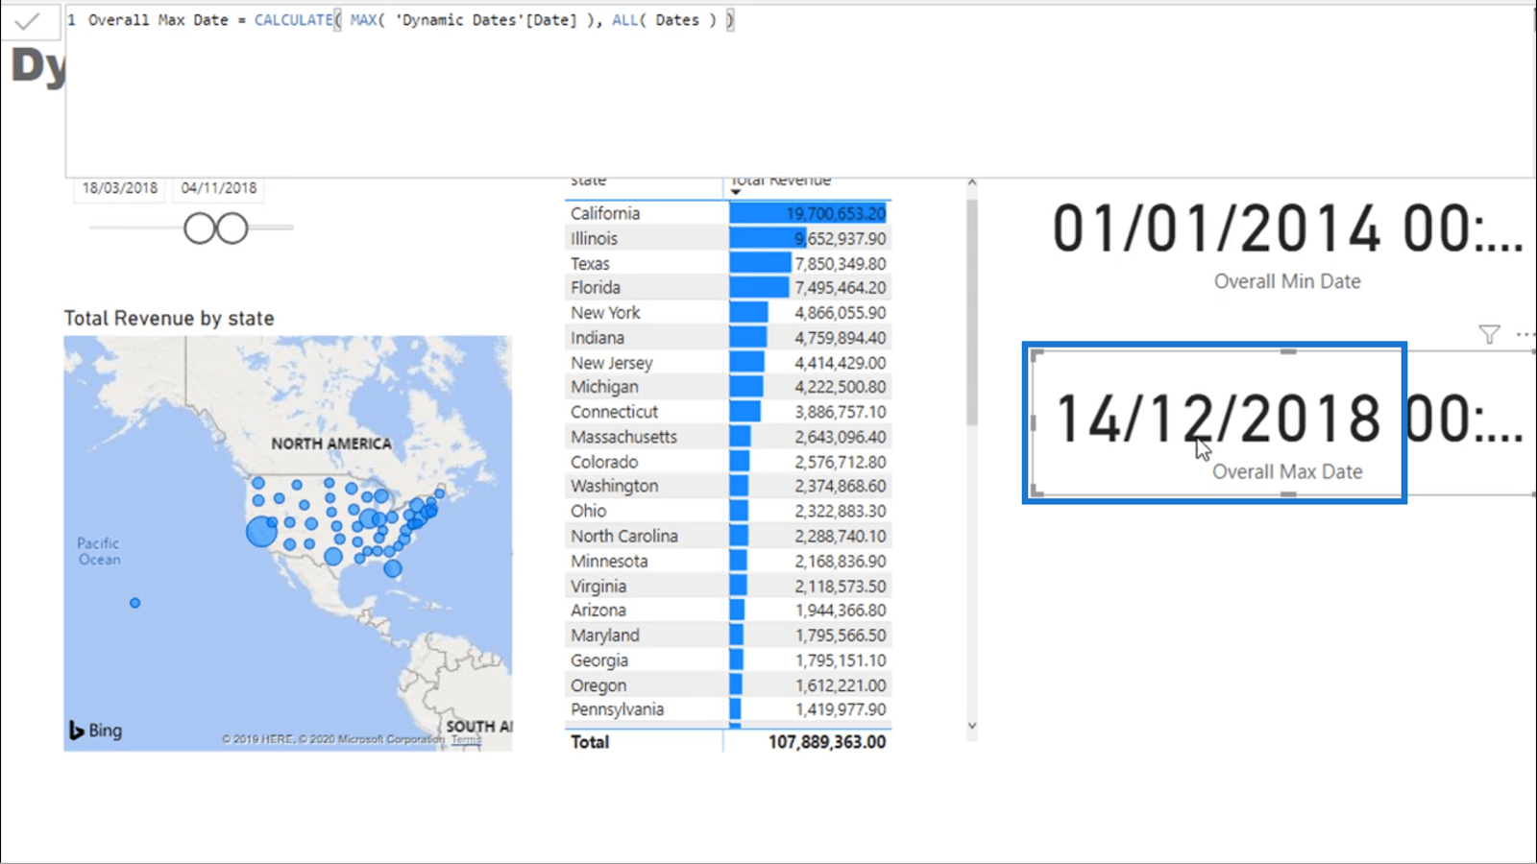Screen dimensions: 1537x864
Task: Click California's revenue value 19,700,653.20
Action: coord(836,213)
